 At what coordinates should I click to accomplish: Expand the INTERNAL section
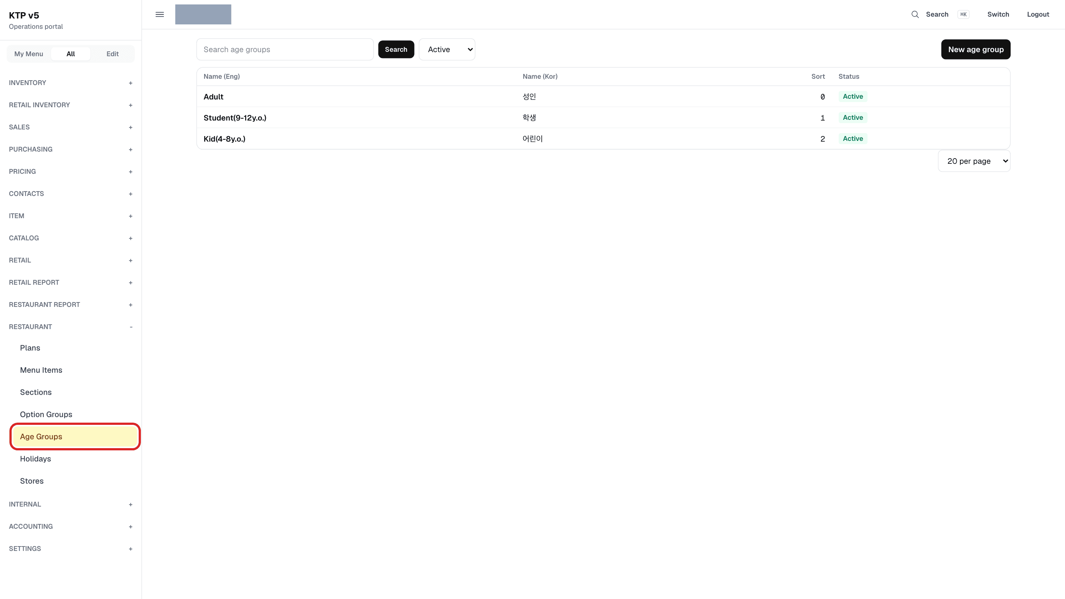(x=71, y=504)
